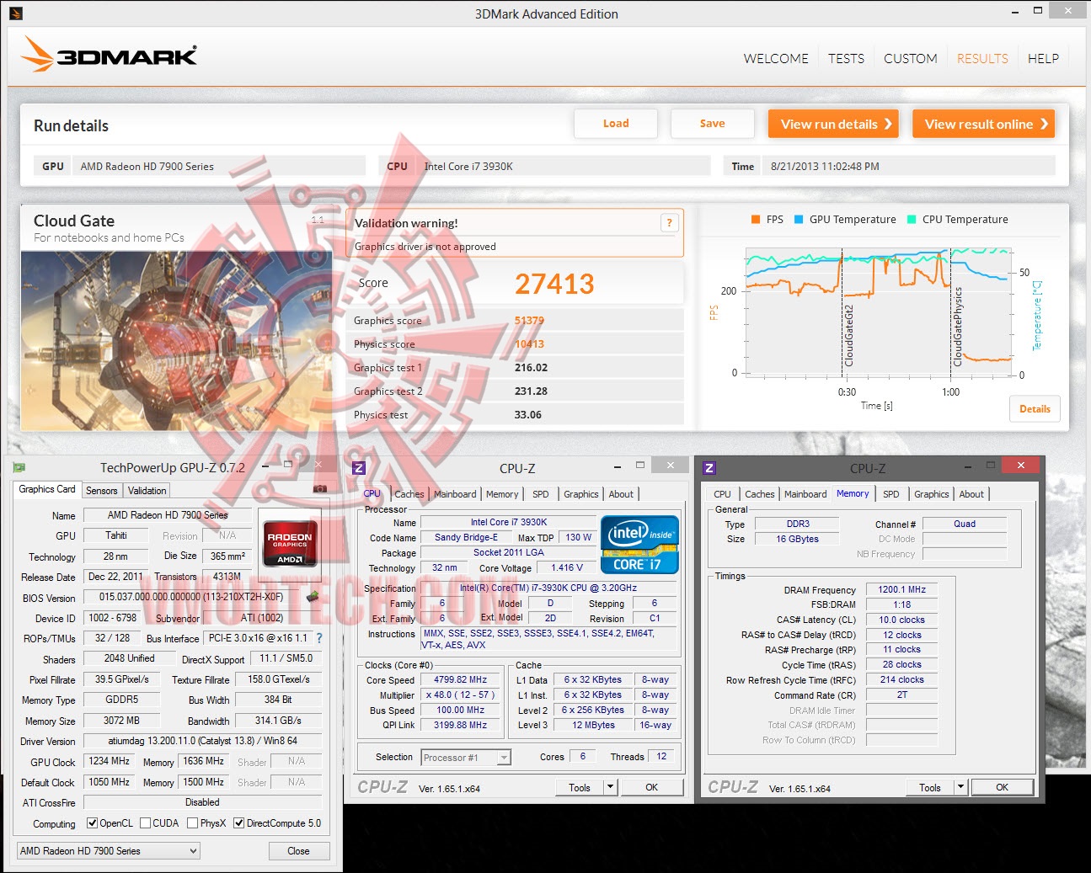Click the GPU-Z Driver Version field
This screenshot has width=1091, height=873.
point(202,741)
